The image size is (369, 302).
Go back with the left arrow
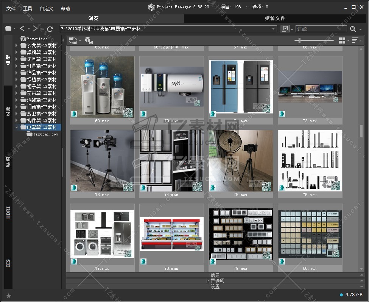[22, 29]
